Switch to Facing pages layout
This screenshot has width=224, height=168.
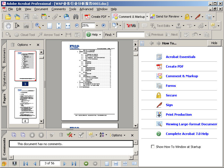[x=134, y=163]
